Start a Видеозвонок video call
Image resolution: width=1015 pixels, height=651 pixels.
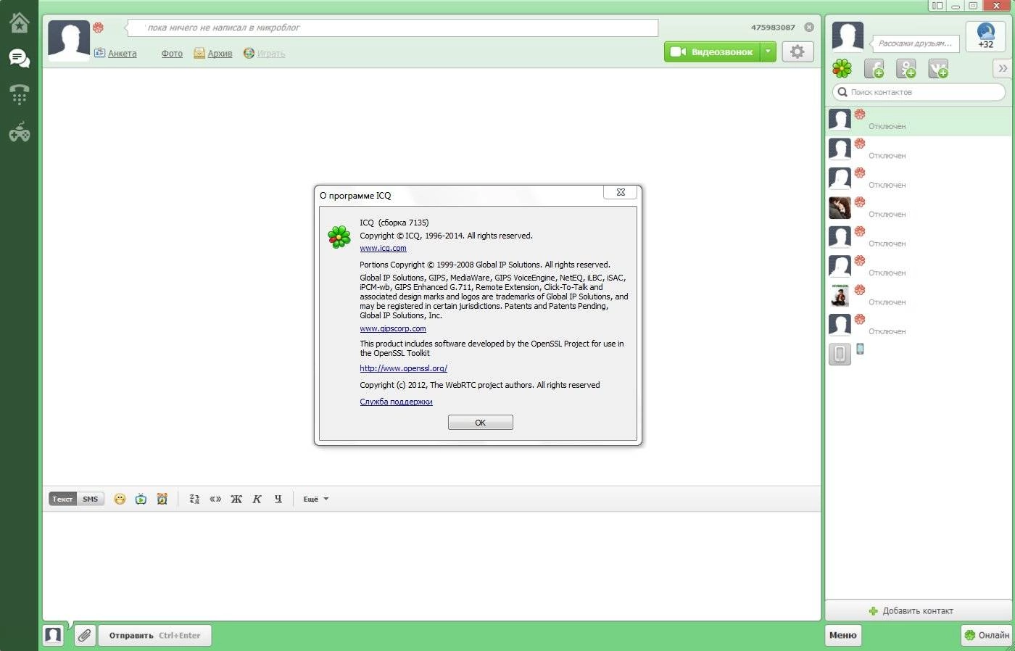point(712,51)
